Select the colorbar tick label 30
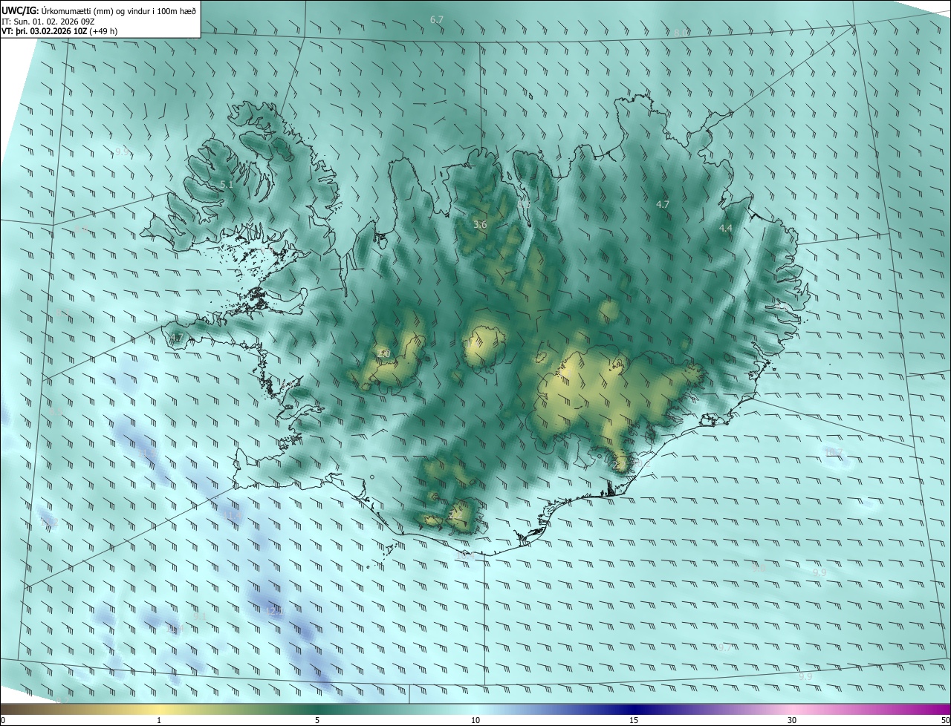 click(792, 721)
